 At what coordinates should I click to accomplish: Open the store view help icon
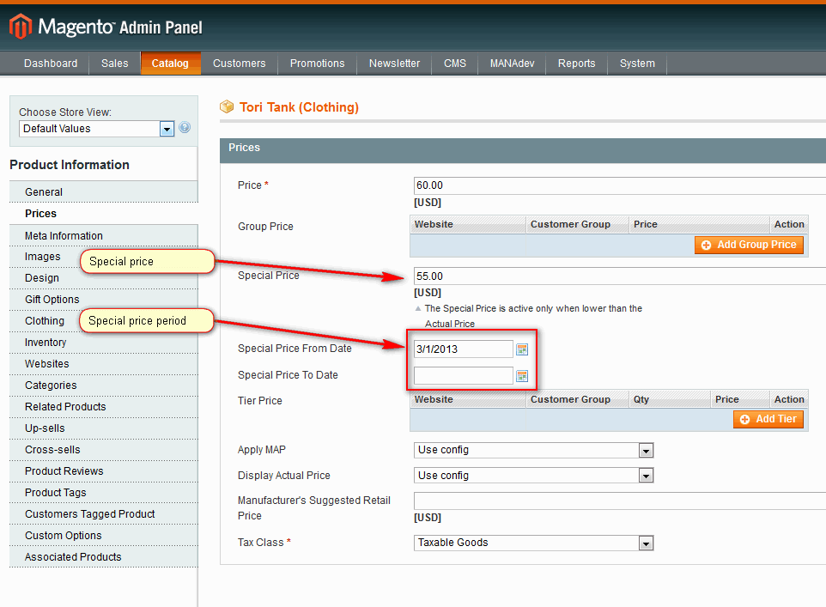pos(185,128)
